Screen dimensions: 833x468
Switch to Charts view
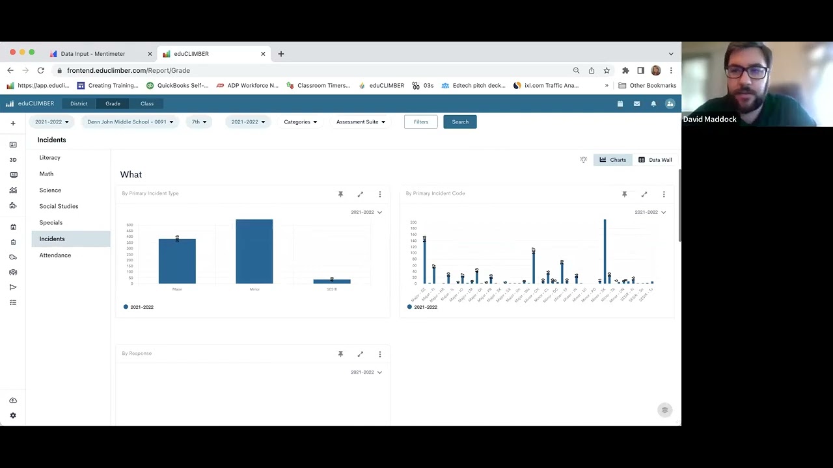pyautogui.click(x=612, y=160)
